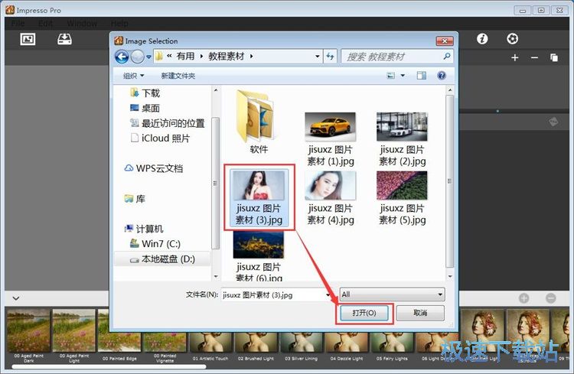Screen dimensions: 574x374
Task: Expand the recent locations dropdown arrow
Action: point(148,57)
